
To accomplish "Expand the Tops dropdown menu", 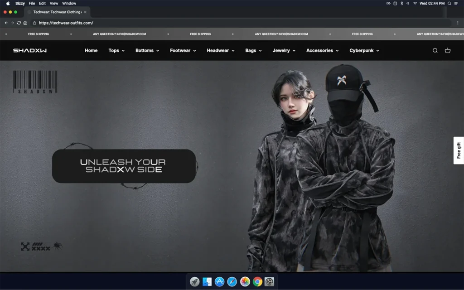I will pos(116,51).
